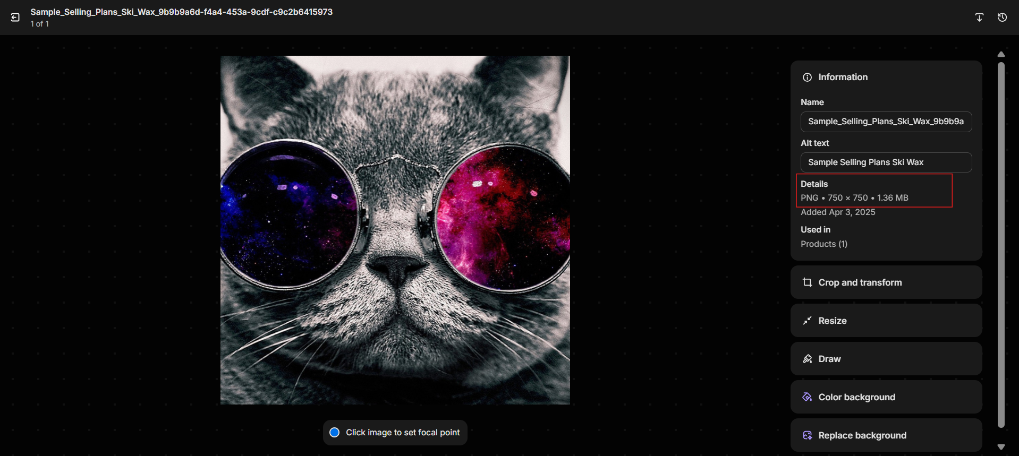
Task: Click the exit editor icon
Action: (x=15, y=18)
